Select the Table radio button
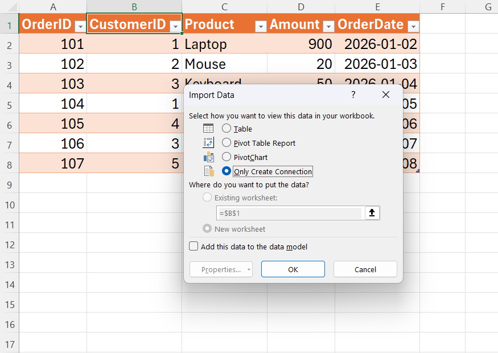 [226, 128]
